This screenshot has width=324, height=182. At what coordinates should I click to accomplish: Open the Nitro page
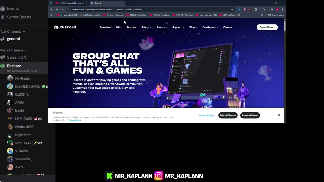coord(119,27)
